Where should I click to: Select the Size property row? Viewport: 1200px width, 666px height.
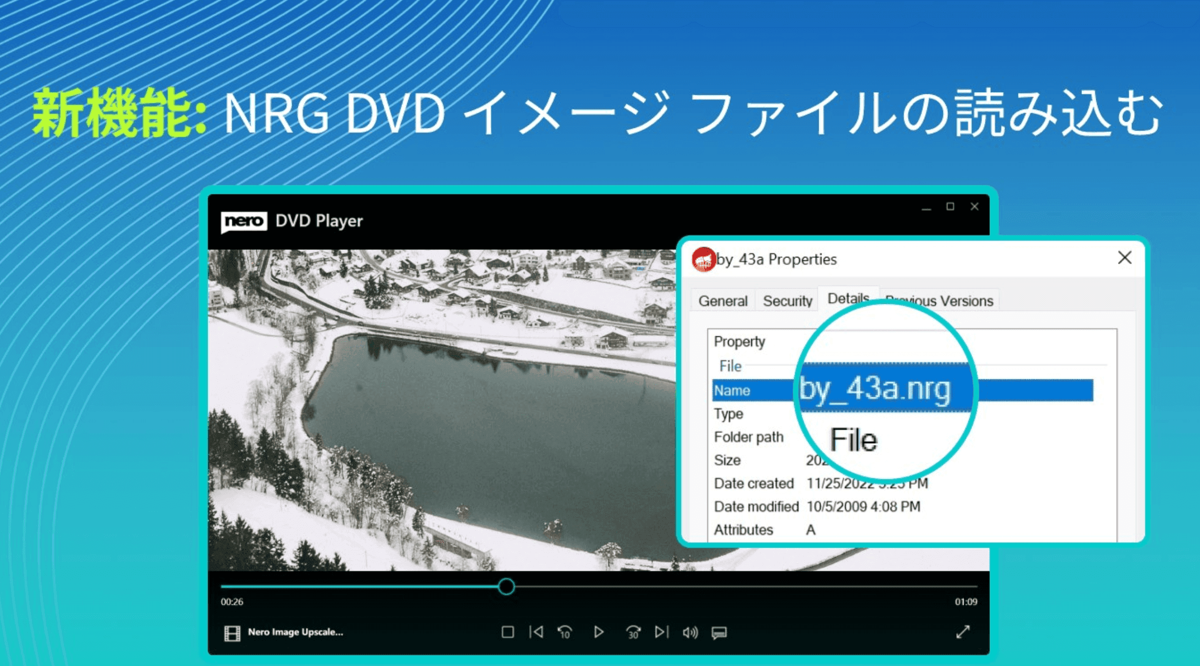coord(902,460)
